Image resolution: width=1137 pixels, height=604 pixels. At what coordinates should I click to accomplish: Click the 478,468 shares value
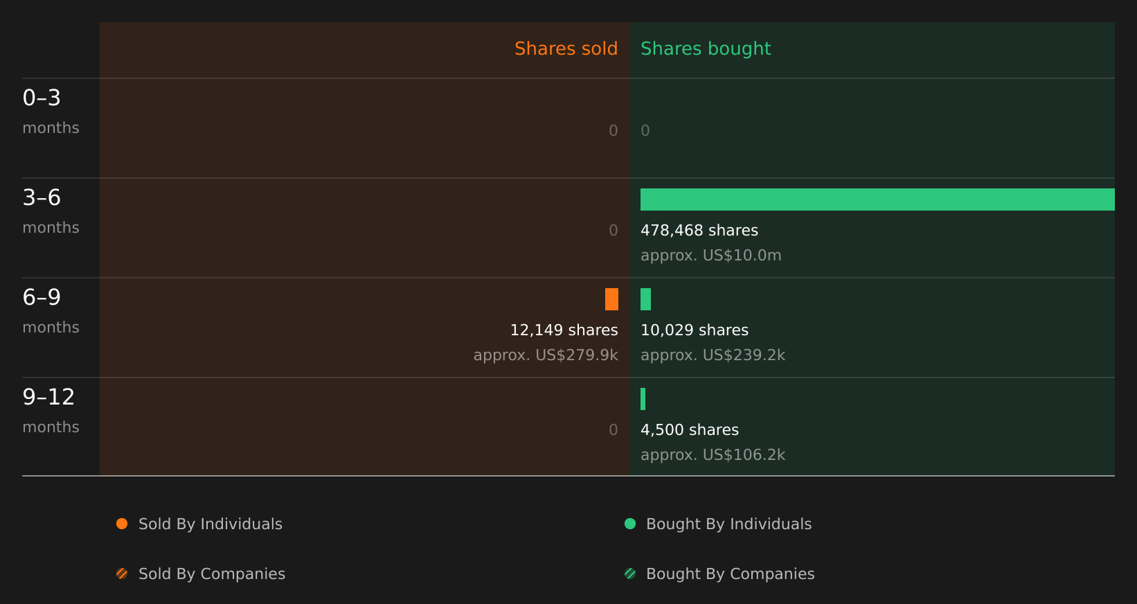point(699,231)
